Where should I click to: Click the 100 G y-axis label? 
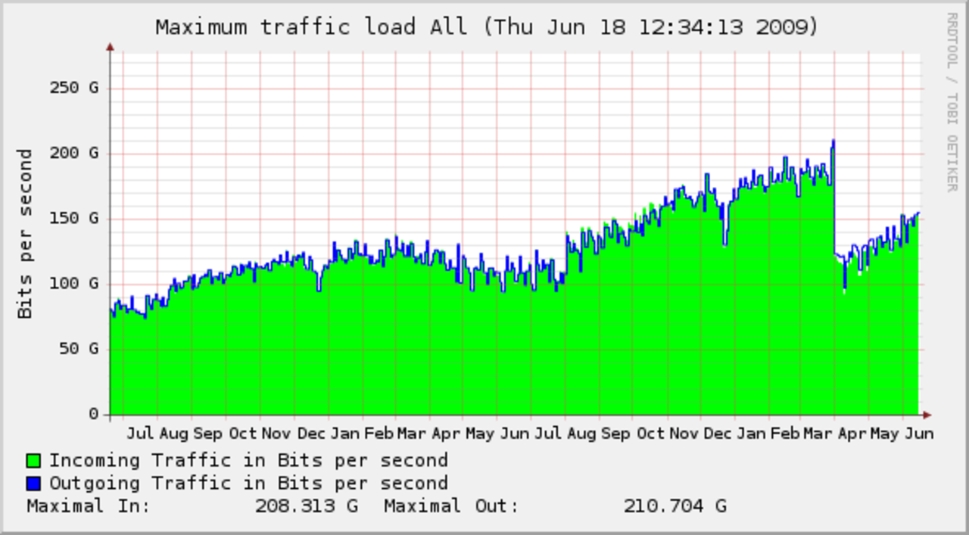pos(73,284)
